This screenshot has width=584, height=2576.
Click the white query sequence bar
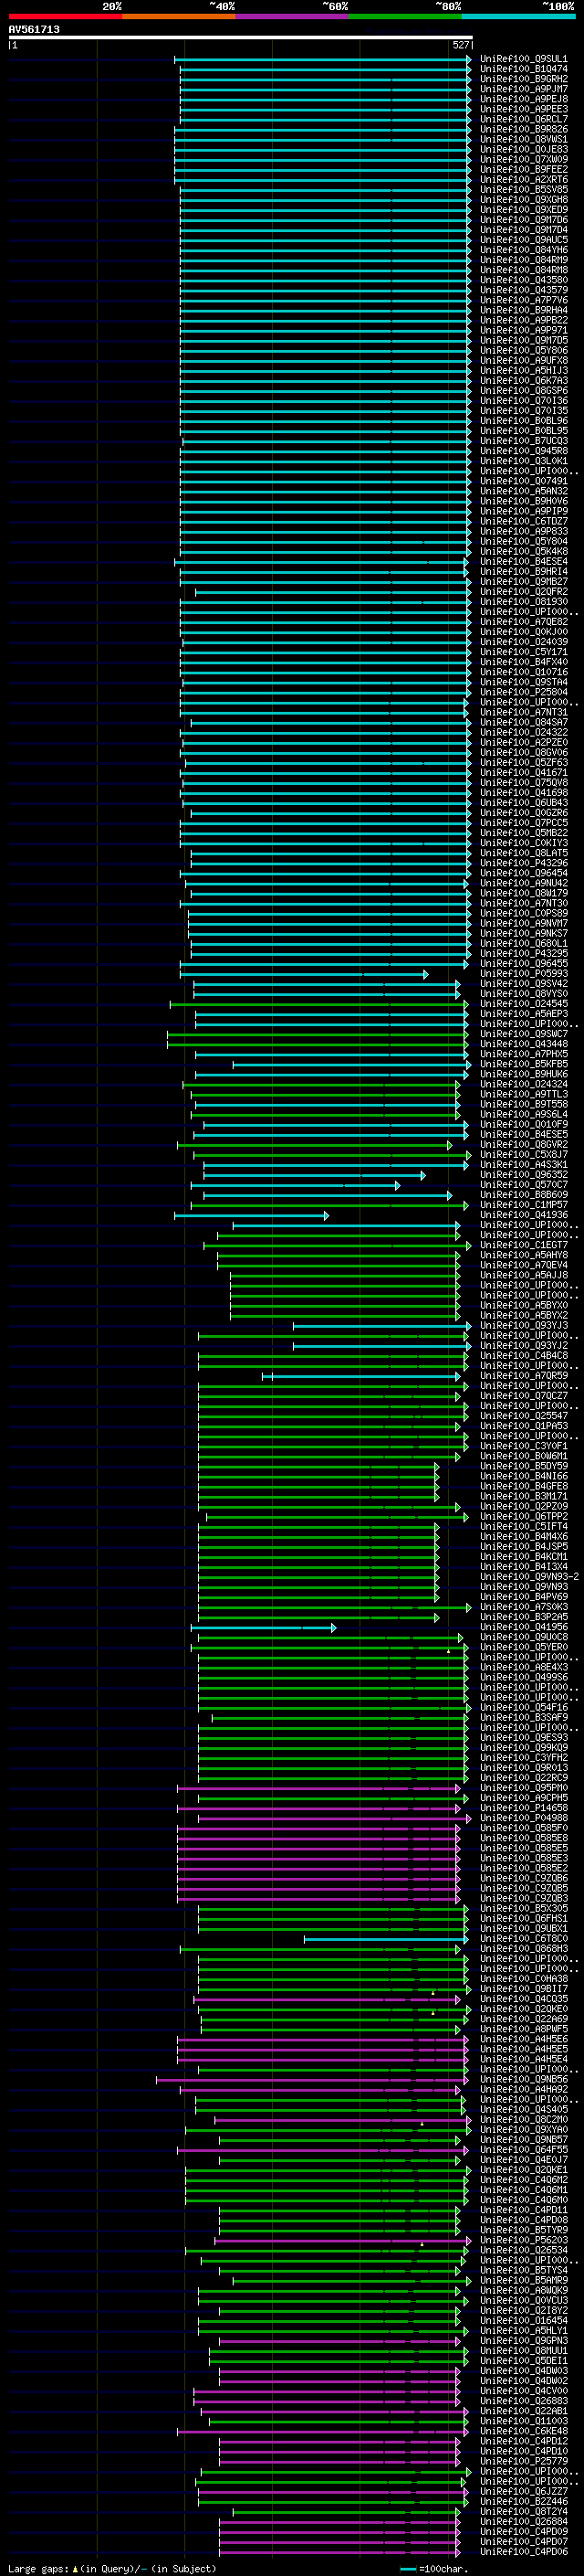tap(241, 38)
